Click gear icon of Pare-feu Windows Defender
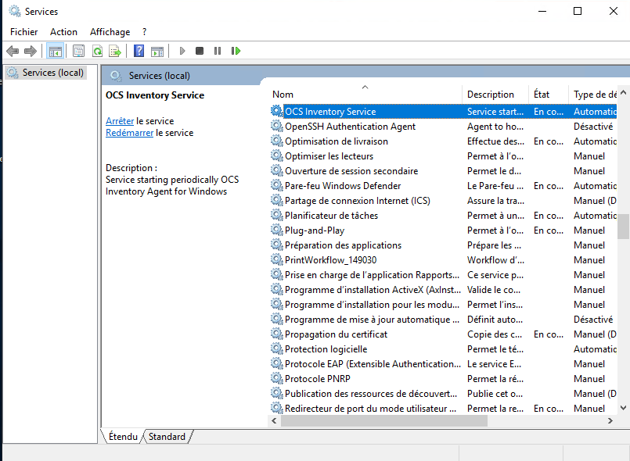630x461 pixels. click(276, 185)
